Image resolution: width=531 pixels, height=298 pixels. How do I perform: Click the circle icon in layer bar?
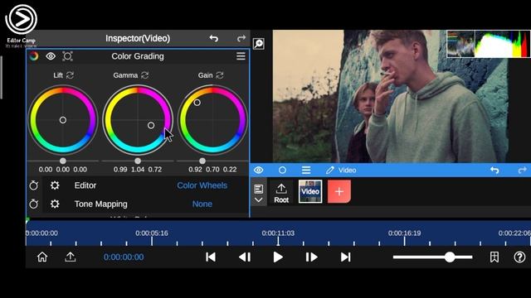point(282,170)
